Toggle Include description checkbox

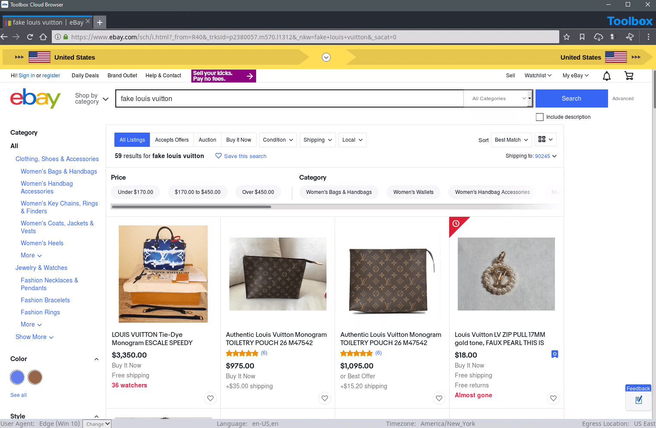(x=540, y=117)
